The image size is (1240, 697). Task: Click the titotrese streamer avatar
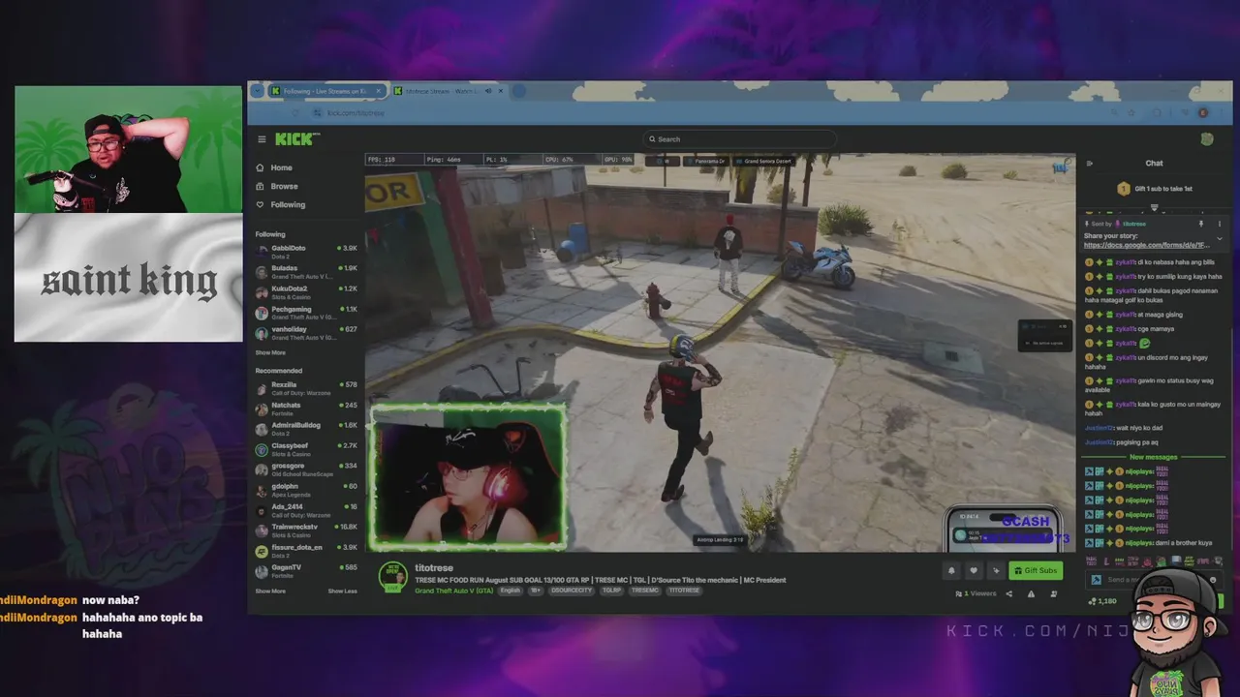click(x=392, y=576)
